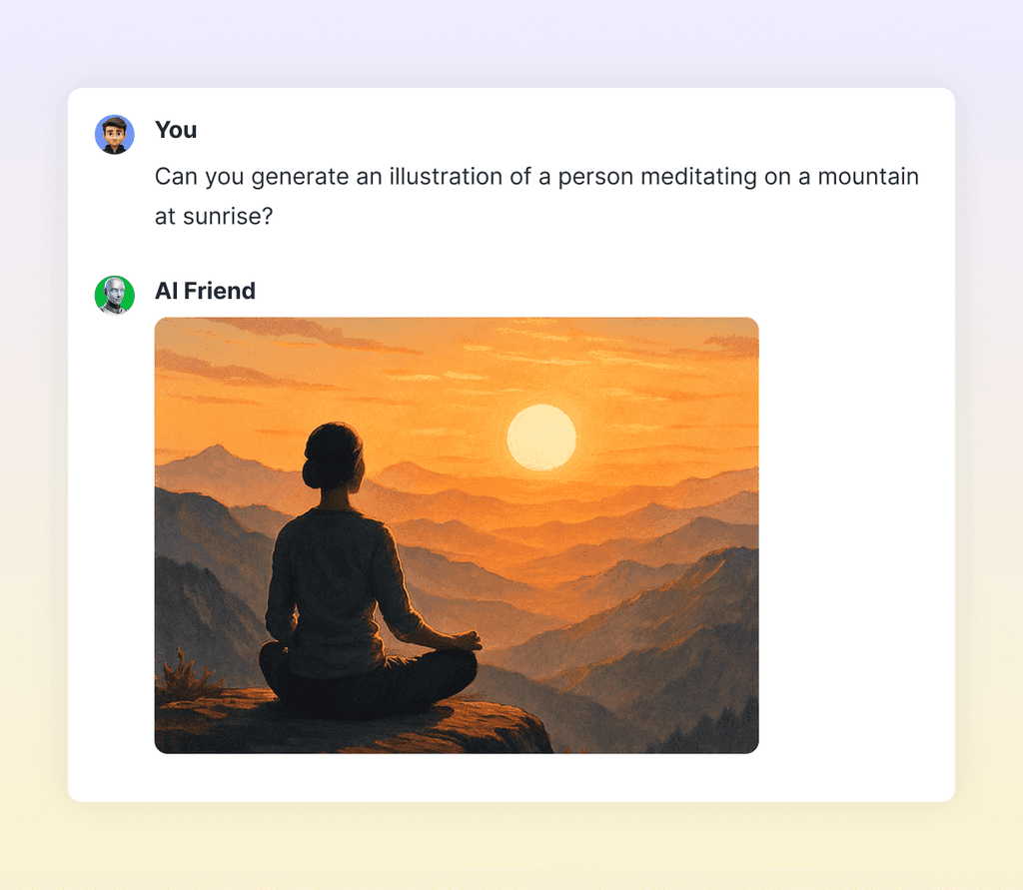This screenshot has width=1023, height=890.
Task: Open the generated meditation illustration
Action: [x=457, y=535]
